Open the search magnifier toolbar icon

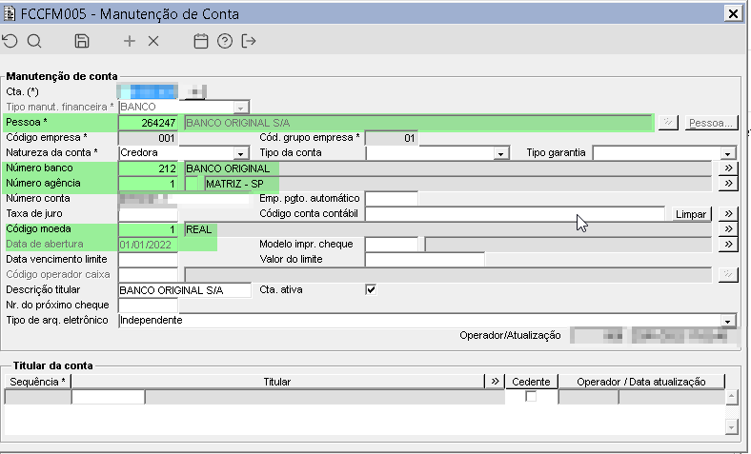point(34,41)
